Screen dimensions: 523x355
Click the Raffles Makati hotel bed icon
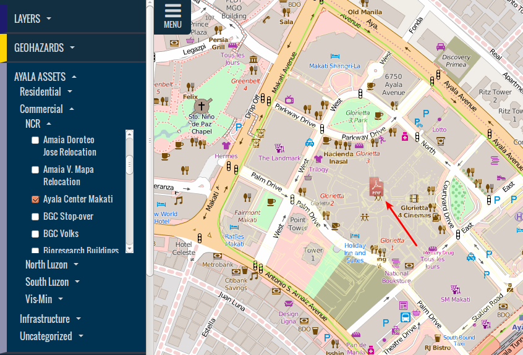(x=234, y=227)
